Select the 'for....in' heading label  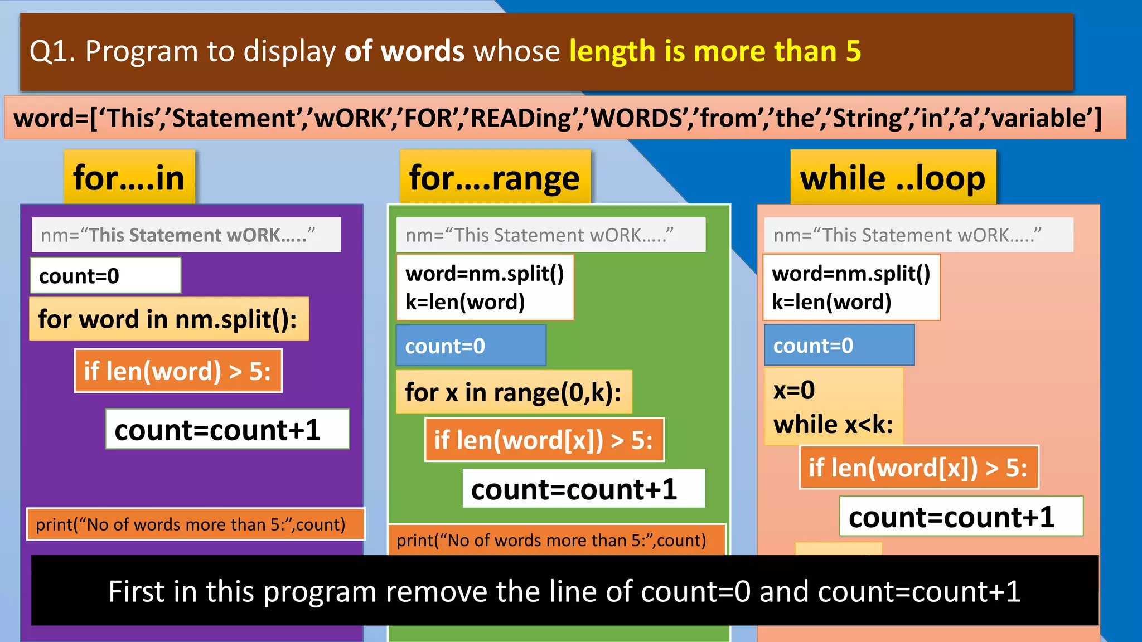coord(129,178)
